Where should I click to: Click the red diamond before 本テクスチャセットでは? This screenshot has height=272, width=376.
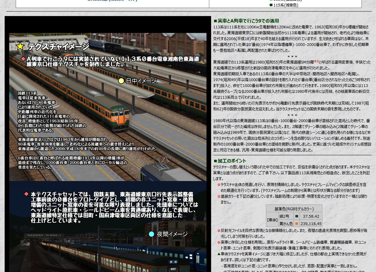pos(26,194)
